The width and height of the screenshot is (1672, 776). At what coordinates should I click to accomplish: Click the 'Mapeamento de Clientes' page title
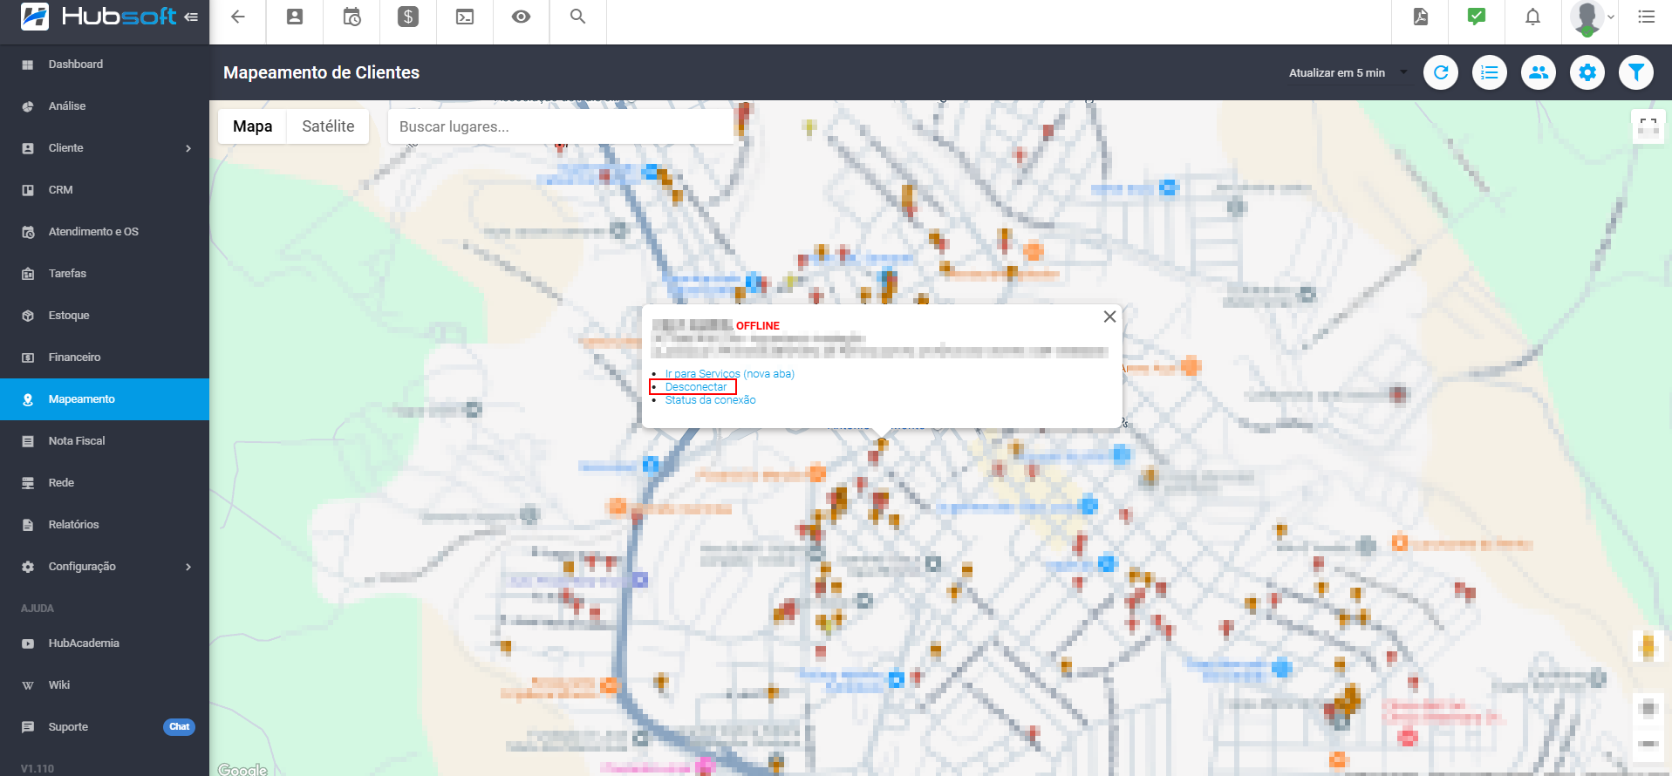[x=321, y=72]
